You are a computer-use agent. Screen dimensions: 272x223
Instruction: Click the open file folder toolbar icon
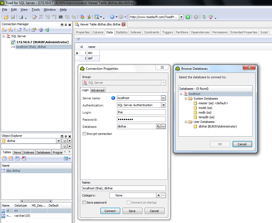6,17
